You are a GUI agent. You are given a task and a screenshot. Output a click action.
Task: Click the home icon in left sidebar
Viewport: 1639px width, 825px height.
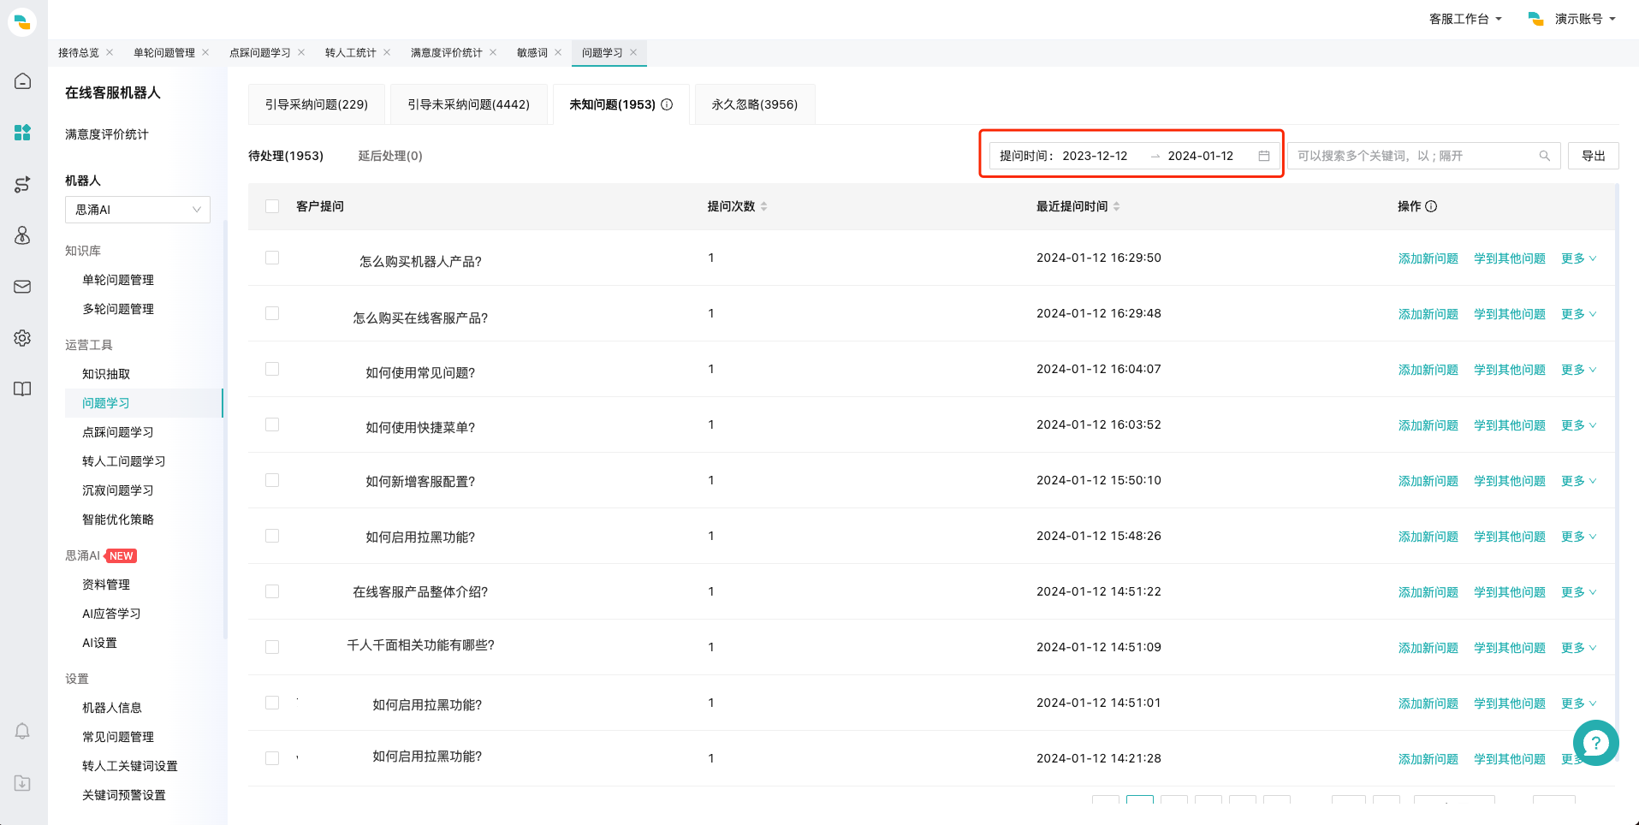[x=23, y=81]
